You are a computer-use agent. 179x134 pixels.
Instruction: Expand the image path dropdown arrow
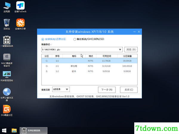[x=120, y=49]
